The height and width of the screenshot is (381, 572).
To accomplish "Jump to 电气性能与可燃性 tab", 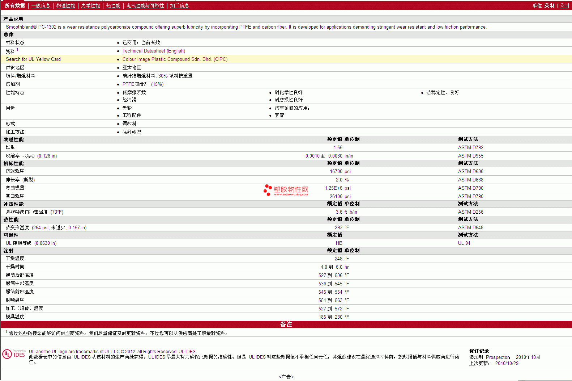I will click(x=145, y=5).
